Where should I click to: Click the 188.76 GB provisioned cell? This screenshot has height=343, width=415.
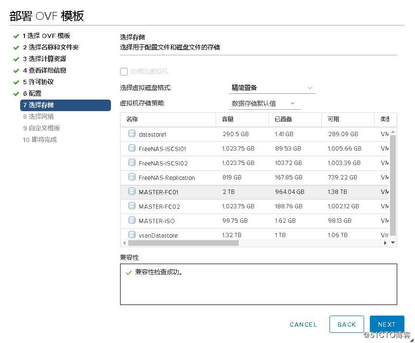click(x=289, y=206)
